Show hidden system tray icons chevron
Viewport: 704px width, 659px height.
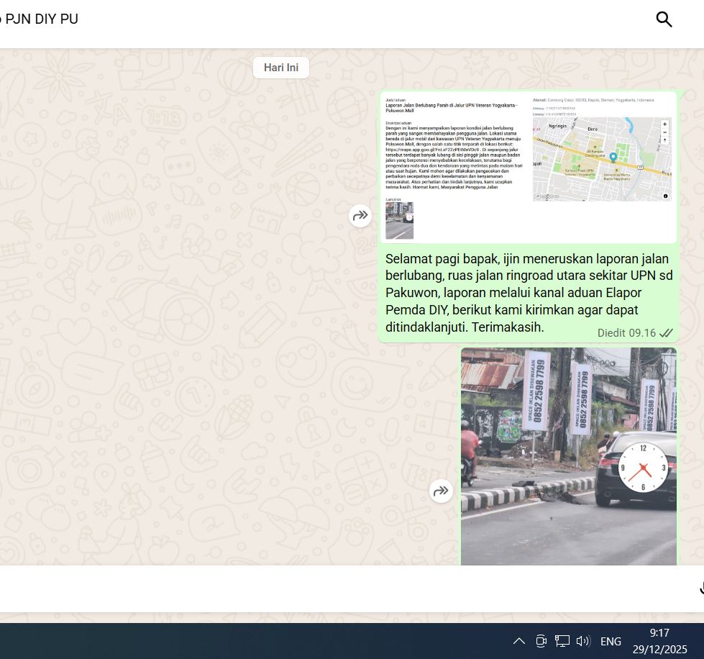tap(518, 641)
